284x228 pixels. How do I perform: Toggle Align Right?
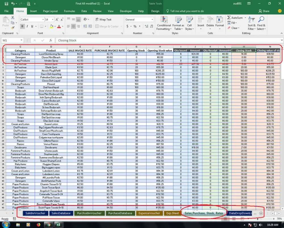pyautogui.click(x=78, y=26)
